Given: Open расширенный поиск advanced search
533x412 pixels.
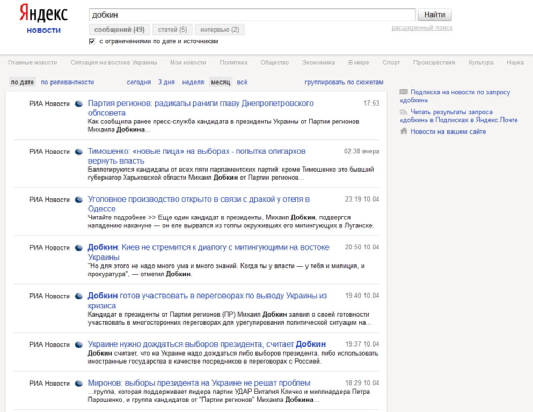Looking at the screenshot, I should (x=422, y=28).
